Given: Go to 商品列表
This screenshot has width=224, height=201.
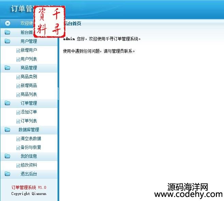Looking at the screenshot, I should coord(29,95).
